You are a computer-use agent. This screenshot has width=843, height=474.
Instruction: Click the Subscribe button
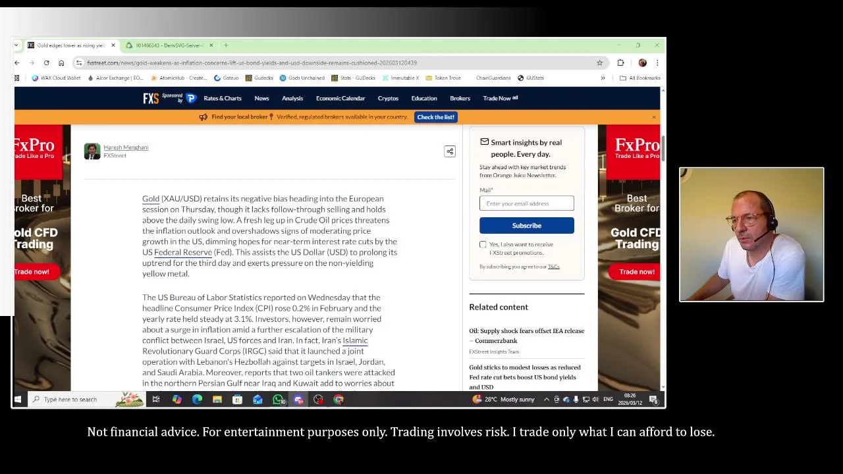point(527,226)
